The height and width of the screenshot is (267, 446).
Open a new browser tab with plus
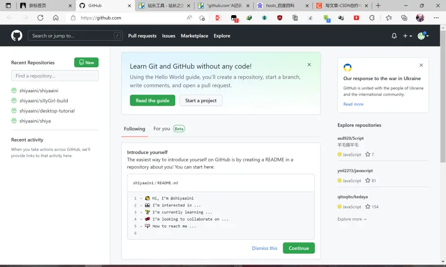click(x=378, y=5)
